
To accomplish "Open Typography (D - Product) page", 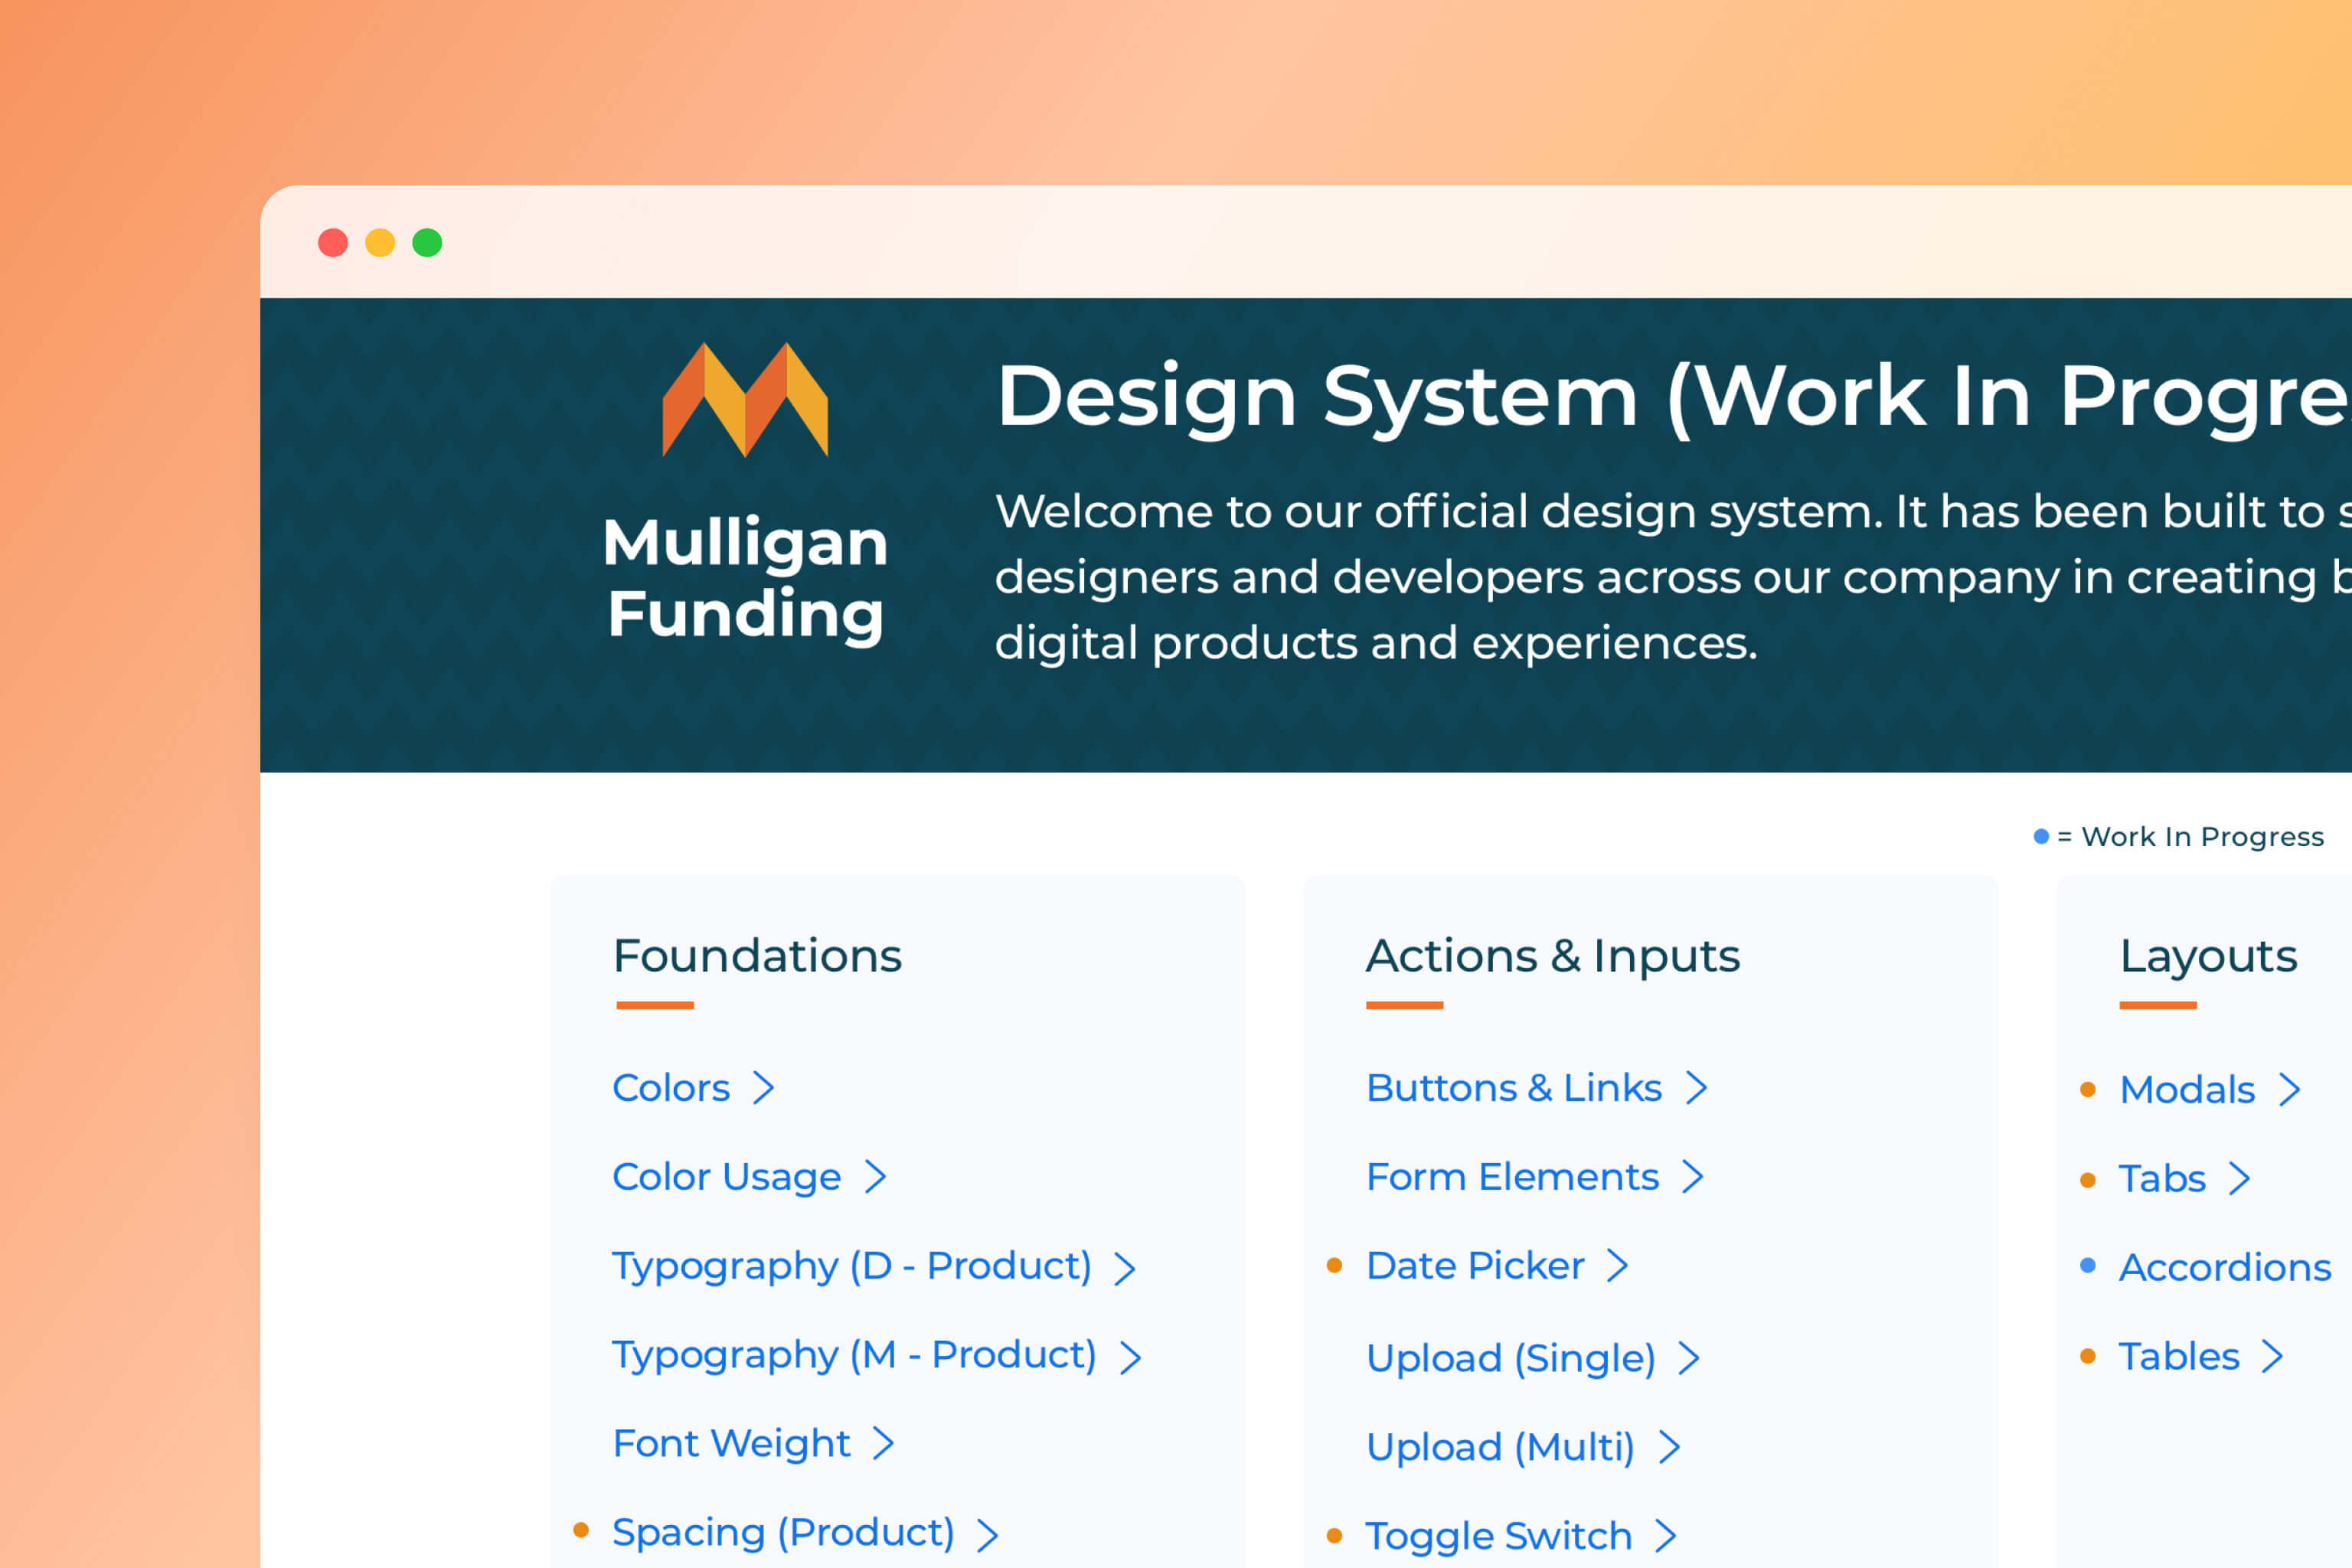I will coord(852,1266).
